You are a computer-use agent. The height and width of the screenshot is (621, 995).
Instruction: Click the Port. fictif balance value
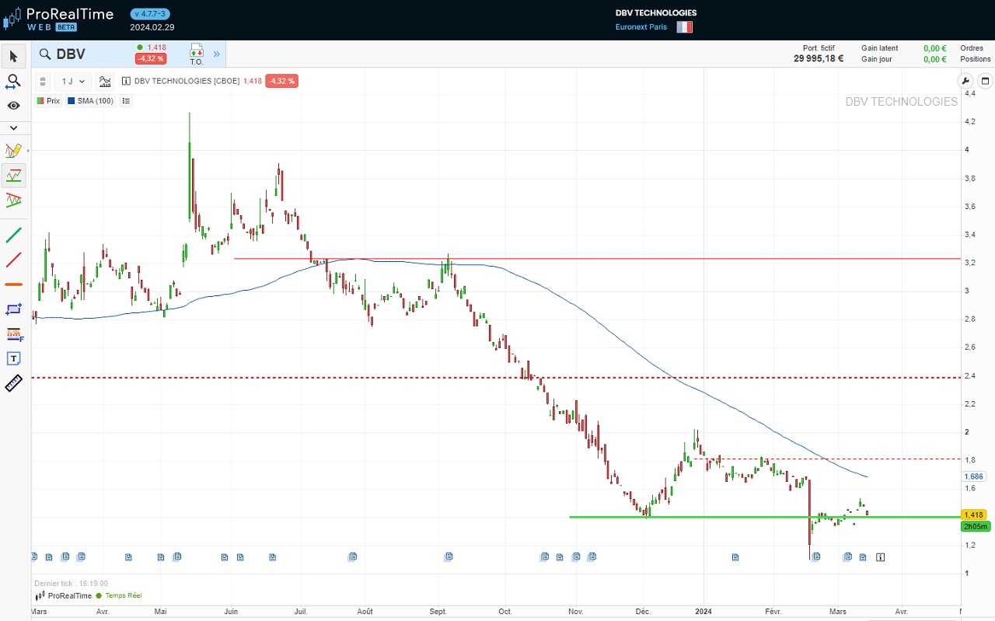pyautogui.click(x=819, y=58)
